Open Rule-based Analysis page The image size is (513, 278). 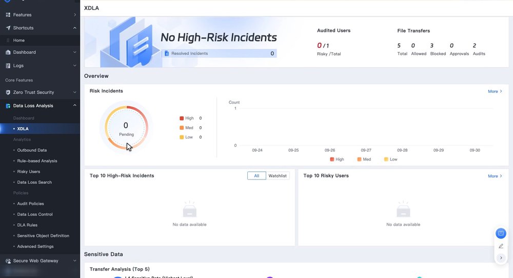pos(37,161)
